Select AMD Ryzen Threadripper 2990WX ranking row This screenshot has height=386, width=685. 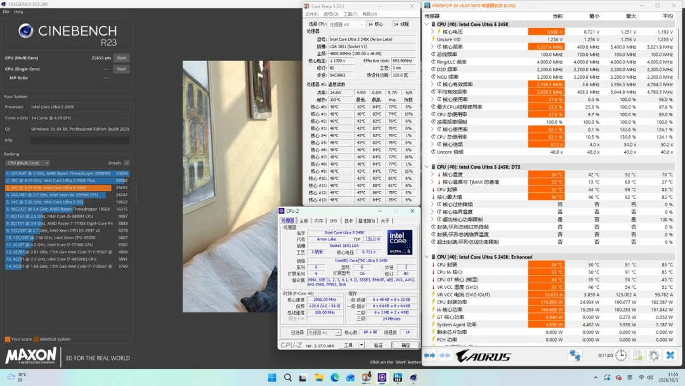[x=67, y=173]
